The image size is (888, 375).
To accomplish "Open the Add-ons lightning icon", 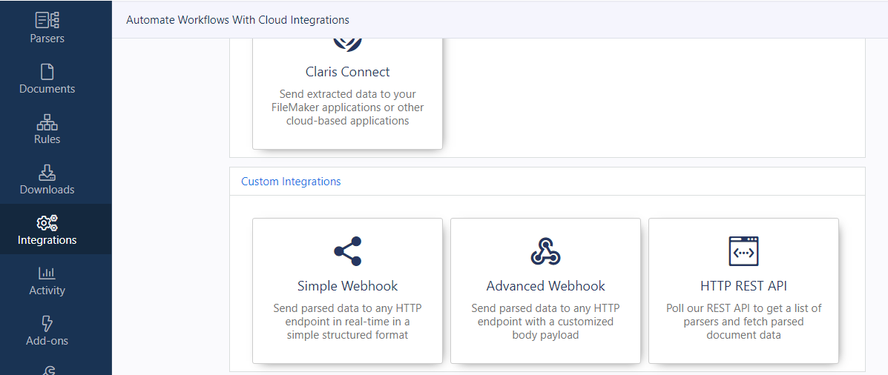I will [47, 324].
